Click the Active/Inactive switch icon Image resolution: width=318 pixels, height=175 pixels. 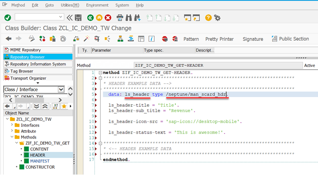click(42, 38)
